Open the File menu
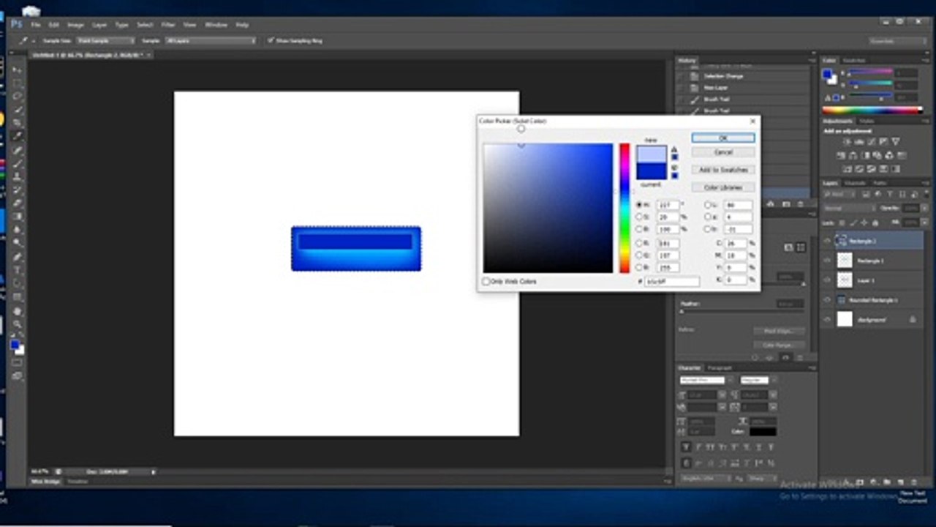This screenshot has height=527, width=936. click(35, 25)
